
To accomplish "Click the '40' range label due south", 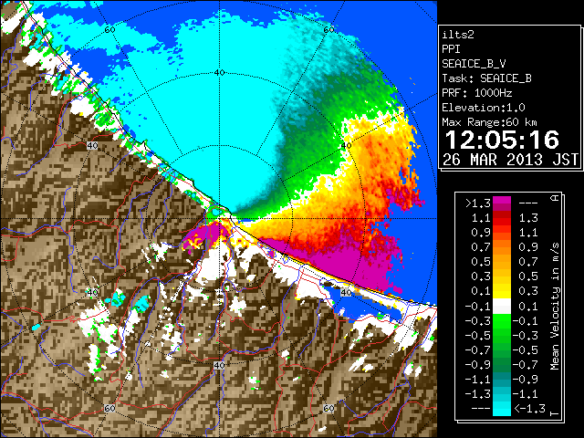I will pyautogui.click(x=219, y=365).
